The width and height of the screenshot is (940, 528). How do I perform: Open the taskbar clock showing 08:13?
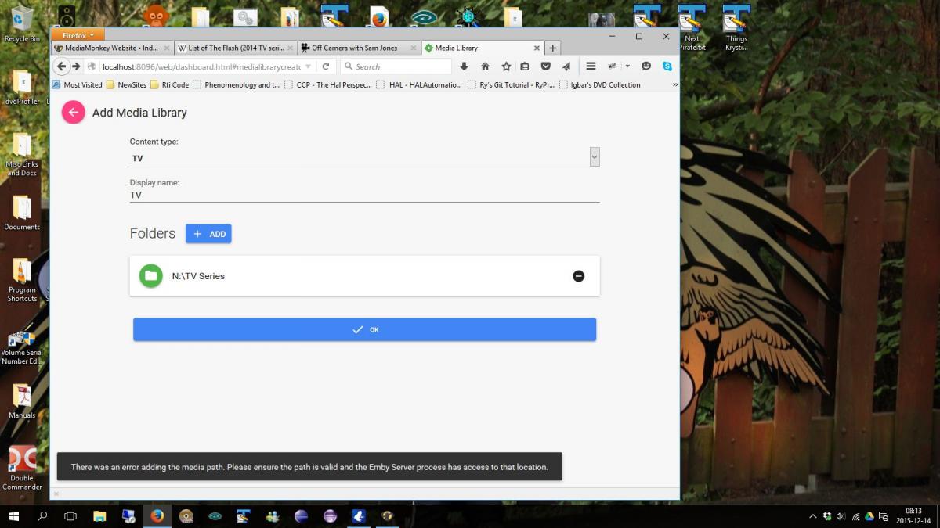tap(913, 516)
